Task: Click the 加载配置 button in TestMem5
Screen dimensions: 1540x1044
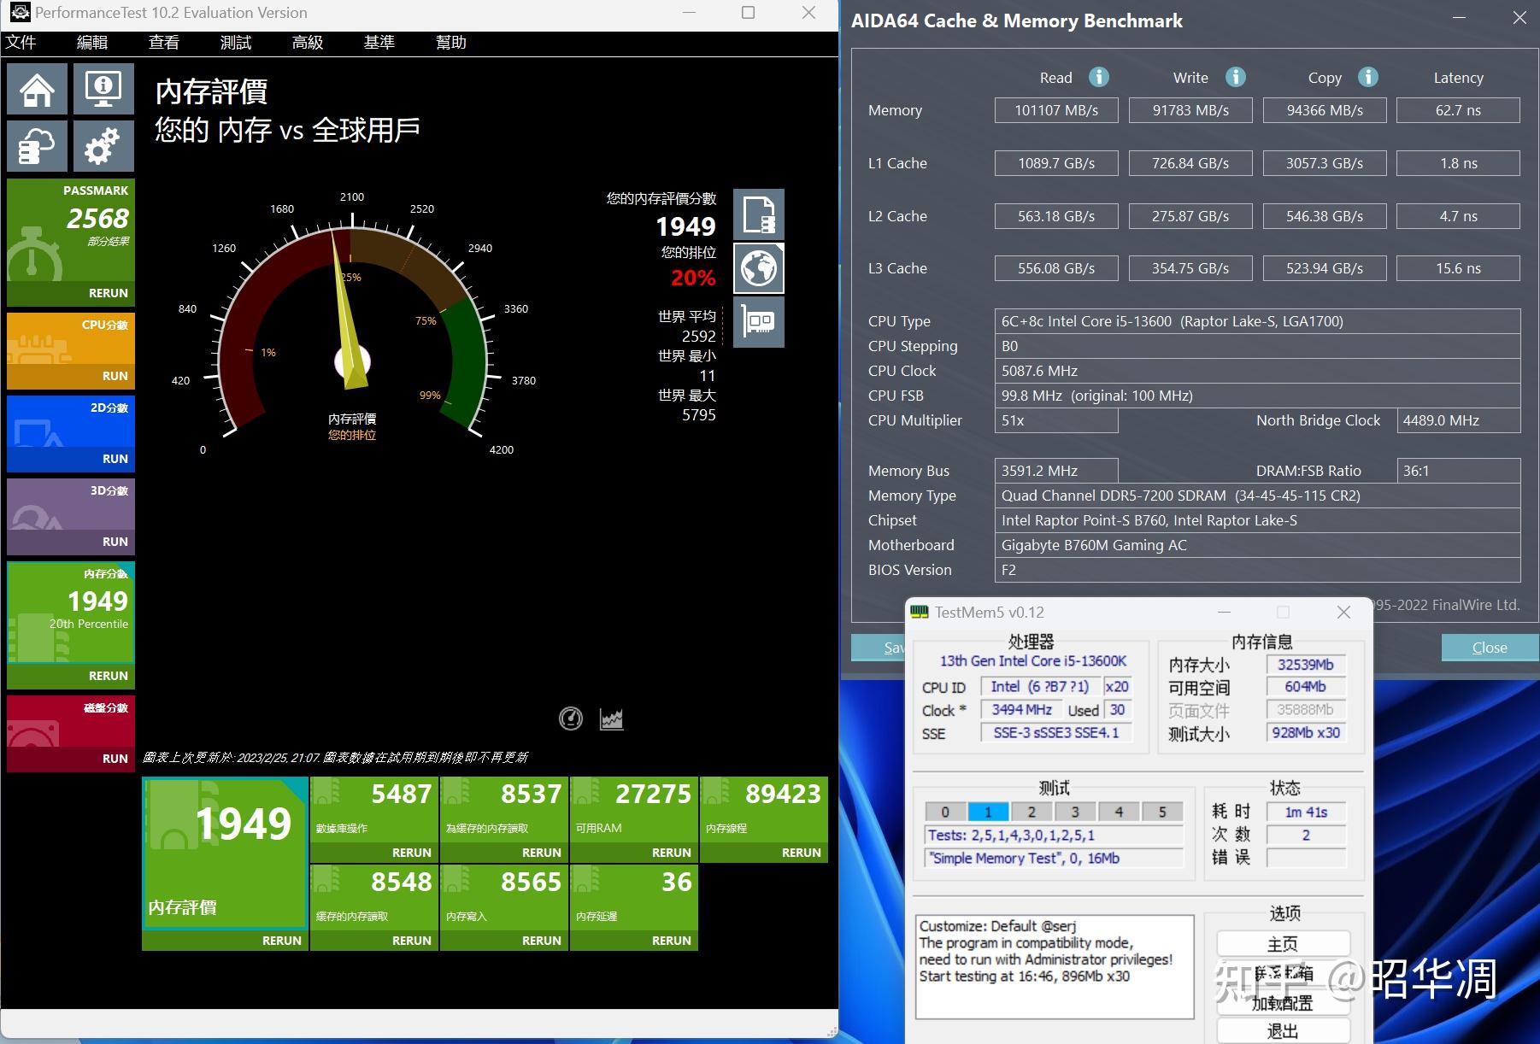Action: point(1283,1003)
